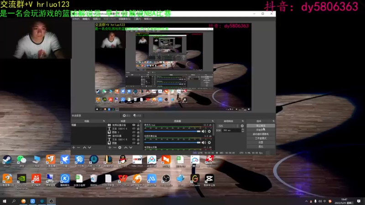Toggle visibility eye for 视频采集设备 source
Screen dimensions: 365x205
pyautogui.click(x=134, y=125)
